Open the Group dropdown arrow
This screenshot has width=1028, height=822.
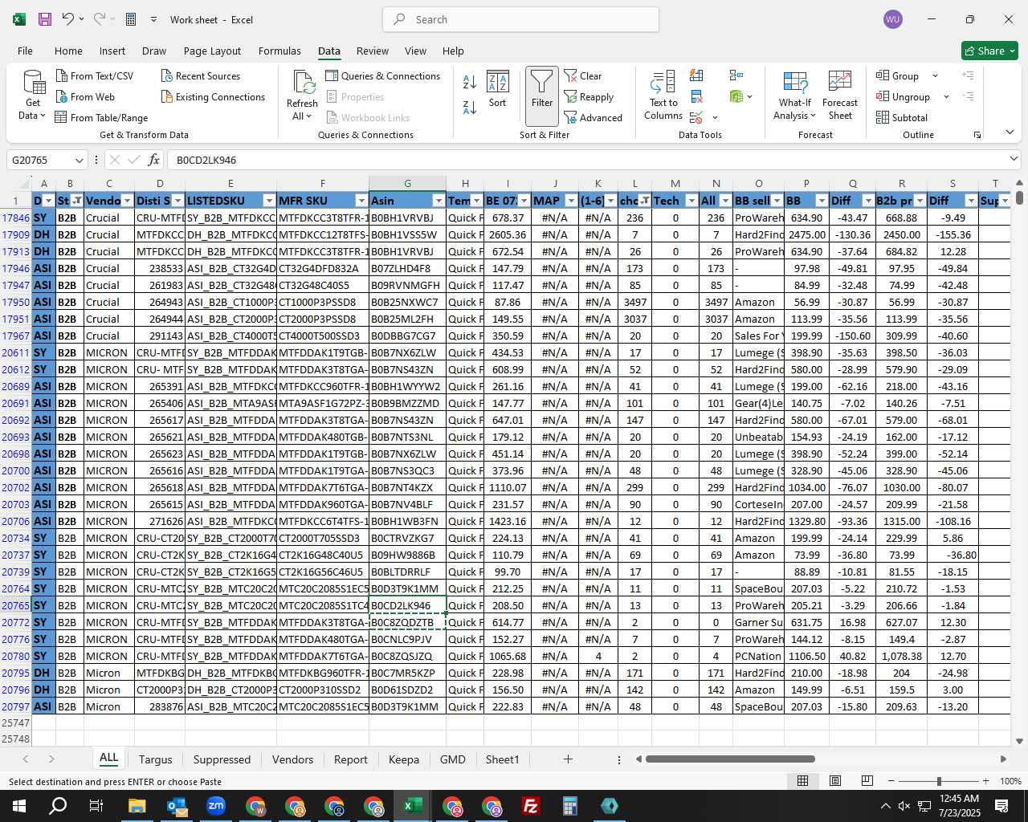(935, 76)
